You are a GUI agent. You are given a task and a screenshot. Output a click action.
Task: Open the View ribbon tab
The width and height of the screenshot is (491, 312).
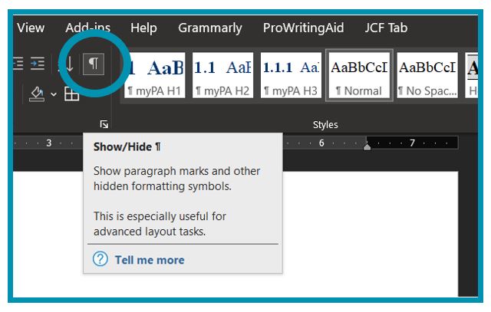(x=31, y=28)
